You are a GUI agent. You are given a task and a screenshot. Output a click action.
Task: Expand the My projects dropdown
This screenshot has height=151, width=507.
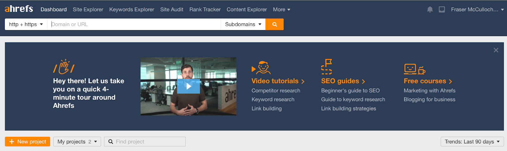(77, 142)
